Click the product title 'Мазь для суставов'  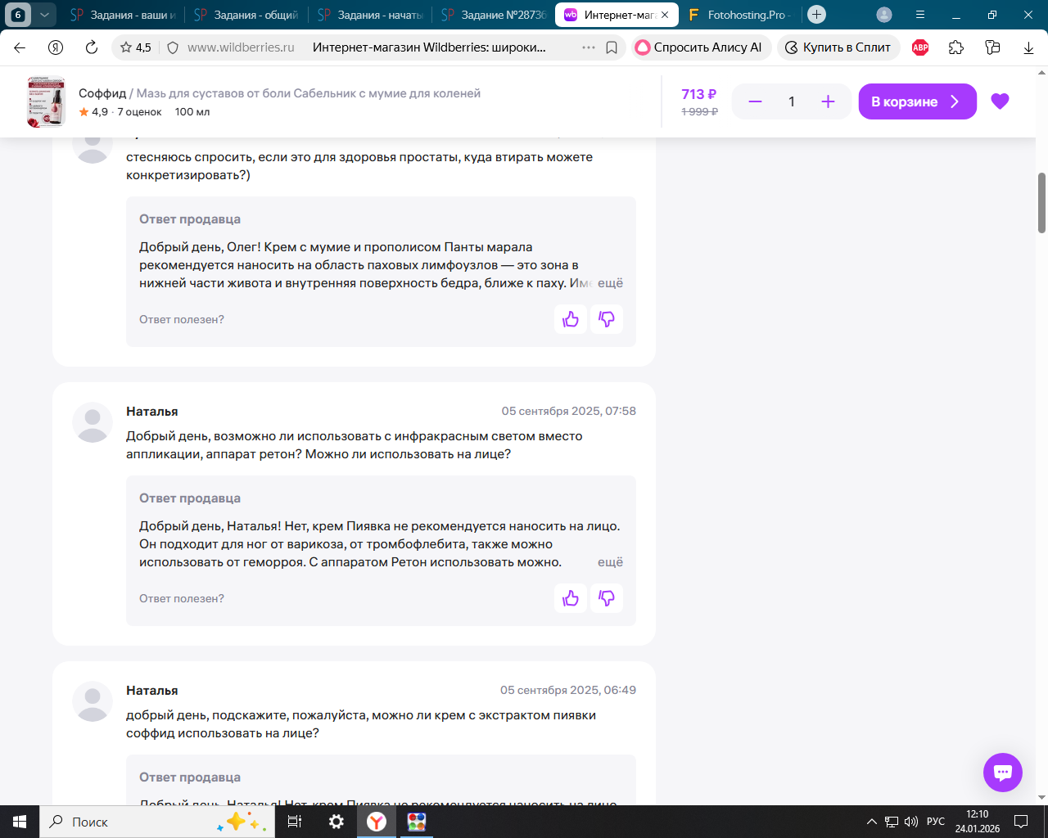click(x=309, y=93)
